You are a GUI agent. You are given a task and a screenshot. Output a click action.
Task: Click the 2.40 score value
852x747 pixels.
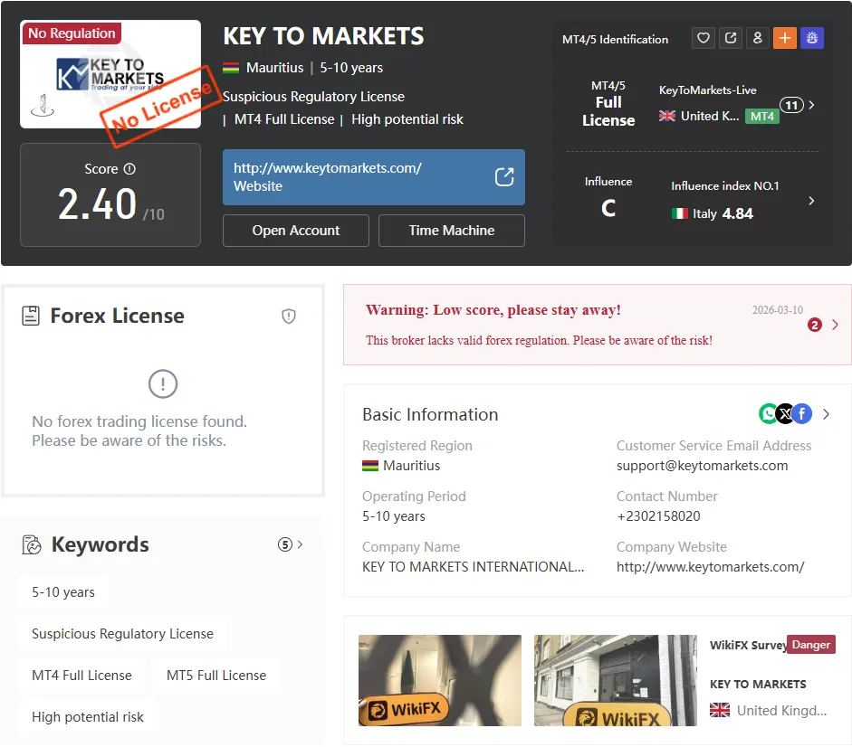click(x=97, y=204)
